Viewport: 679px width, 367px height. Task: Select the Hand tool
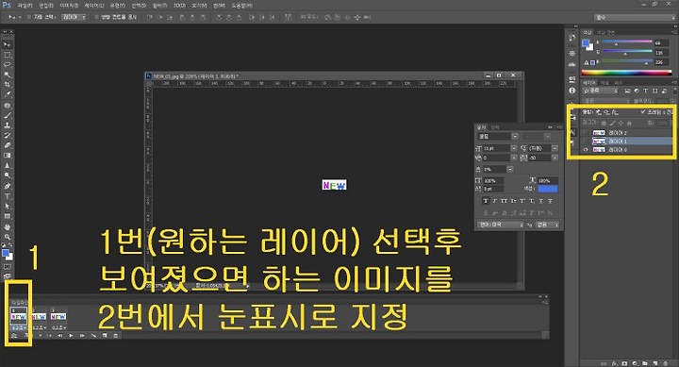(8, 226)
